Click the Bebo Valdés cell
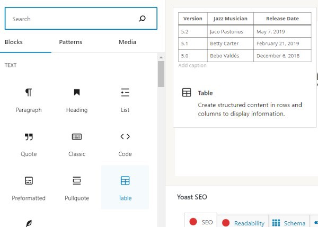Image resolution: width=318 pixels, height=227 pixels. pyautogui.click(x=231, y=56)
